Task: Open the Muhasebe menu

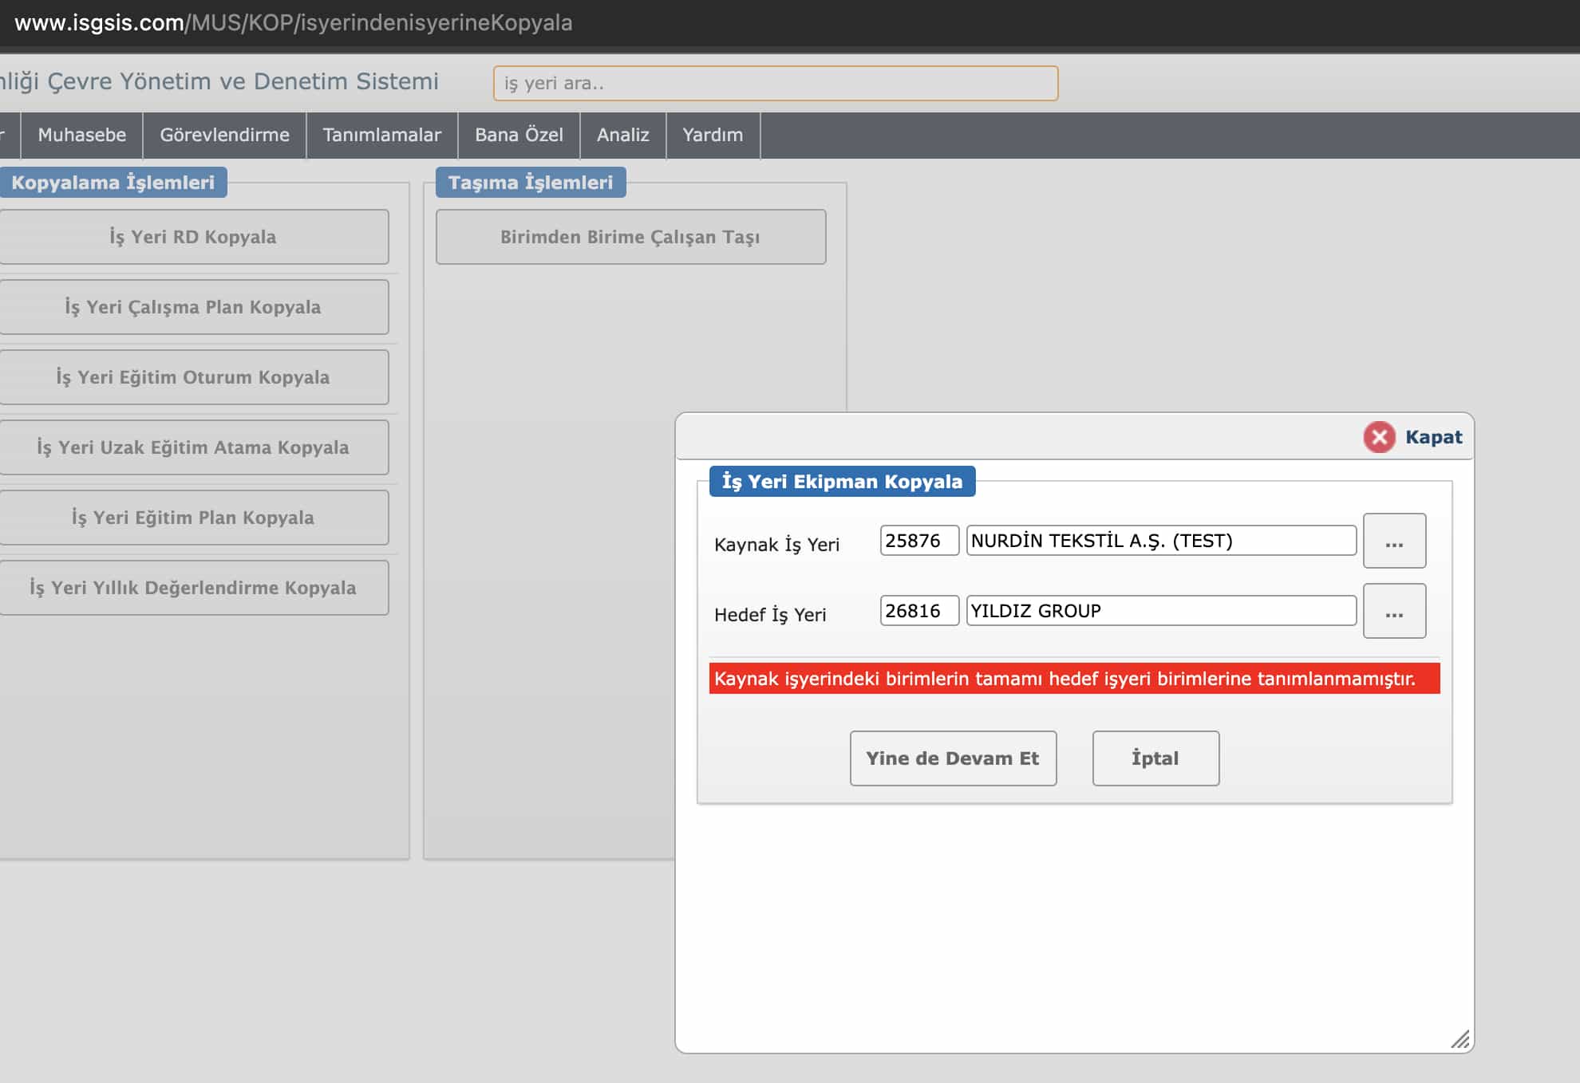Action: (81, 135)
